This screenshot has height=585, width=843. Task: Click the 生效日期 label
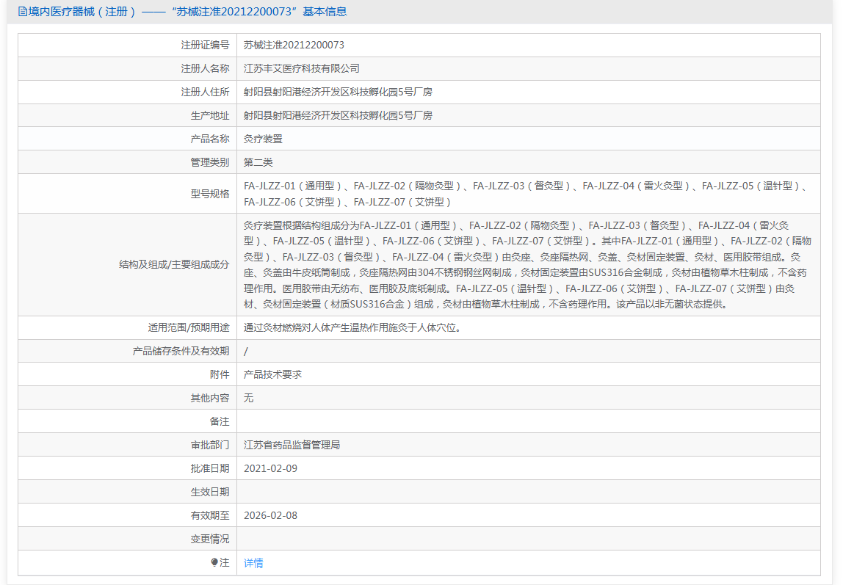[210, 492]
